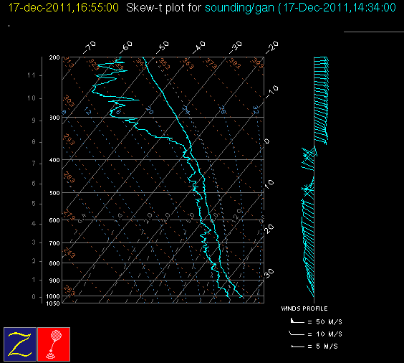
Task: Click the -20 temperature axis label
Action: click(272, 47)
